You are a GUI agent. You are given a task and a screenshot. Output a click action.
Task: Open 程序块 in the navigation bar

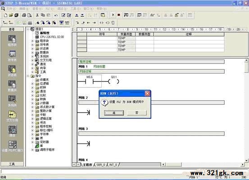12,41
